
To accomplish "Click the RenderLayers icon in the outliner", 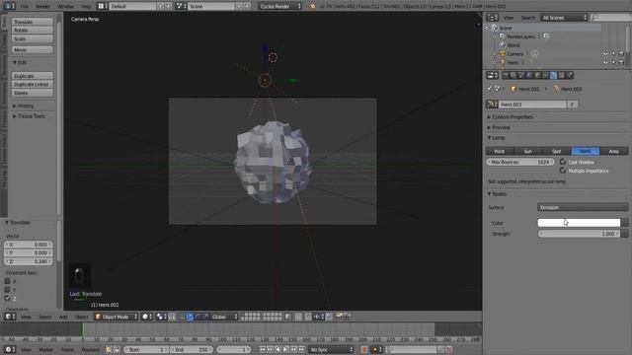I will 503,36.
